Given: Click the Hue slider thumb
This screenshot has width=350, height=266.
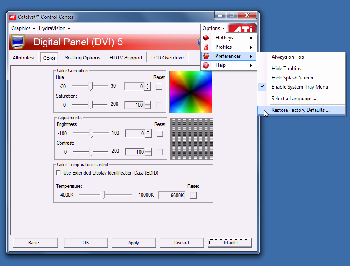Looking at the screenshot, I should [x=90, y=86].
